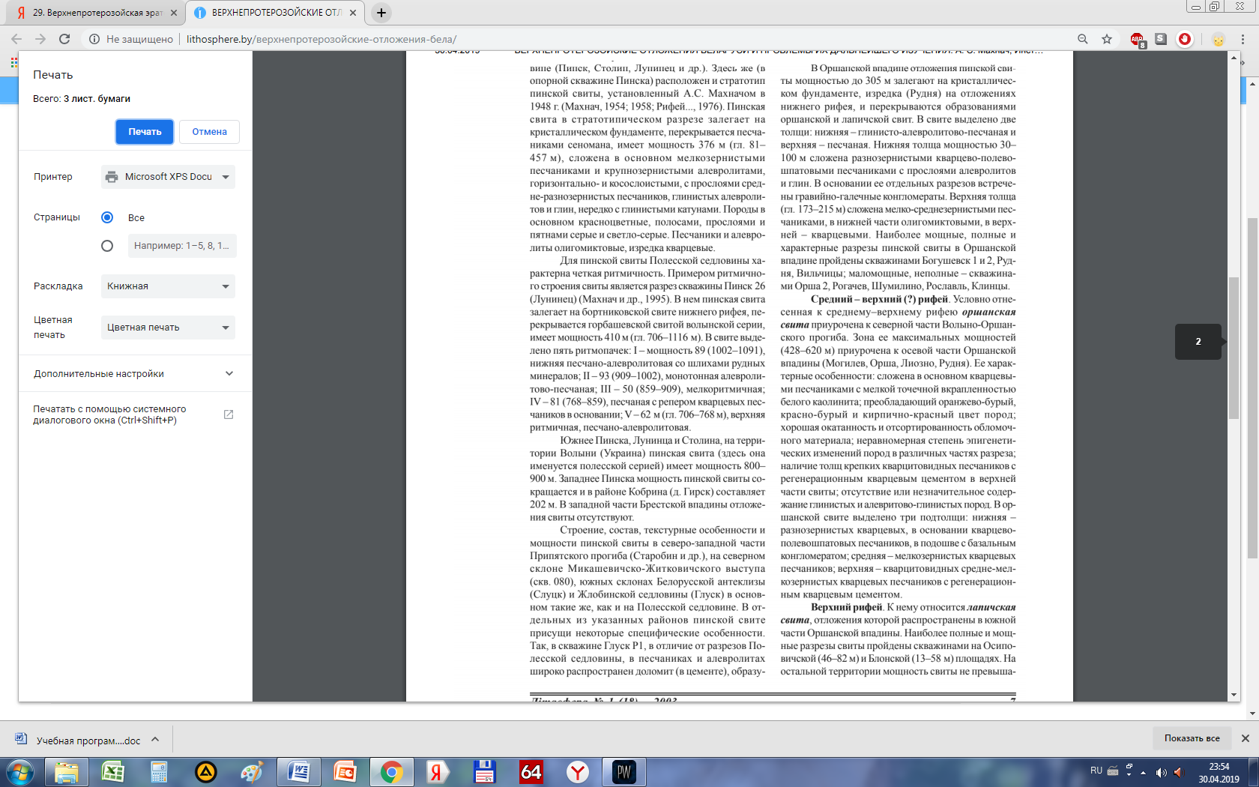Open AIMP player from taskbar

(x=206, y=771)
